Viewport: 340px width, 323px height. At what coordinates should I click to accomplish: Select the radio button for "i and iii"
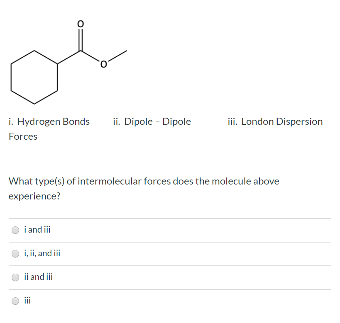point(15,230)
